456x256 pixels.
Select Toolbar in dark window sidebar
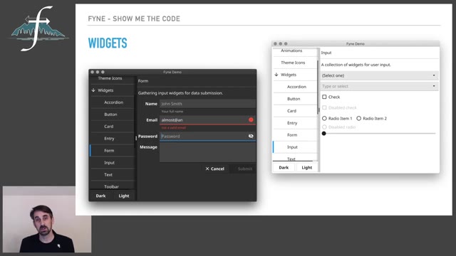tap(113, 186)
